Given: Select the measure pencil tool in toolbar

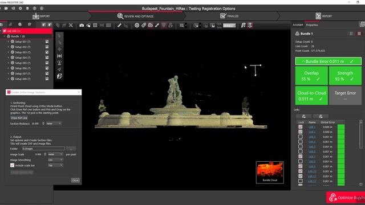Looking at the screenshot, I should click(x=119, y=25).
